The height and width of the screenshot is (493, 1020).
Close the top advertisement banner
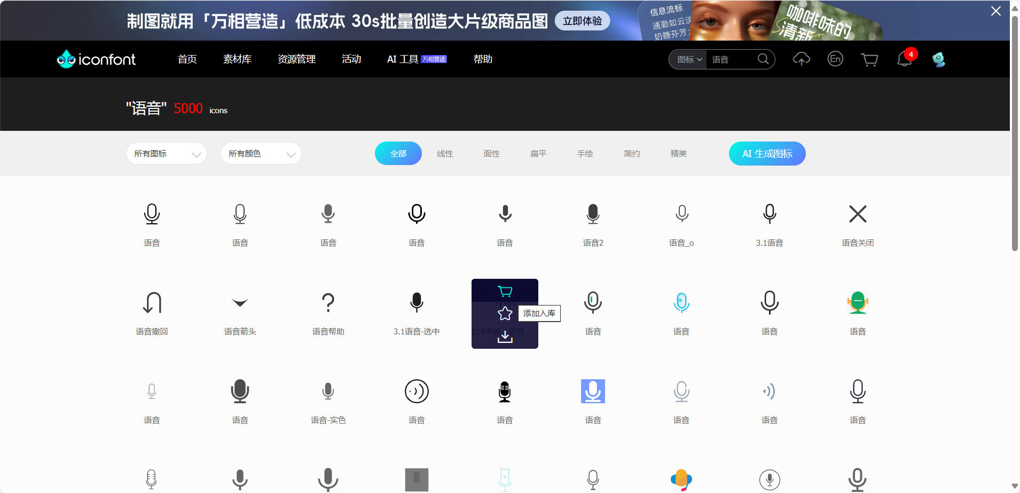click(x=996, y=11)
